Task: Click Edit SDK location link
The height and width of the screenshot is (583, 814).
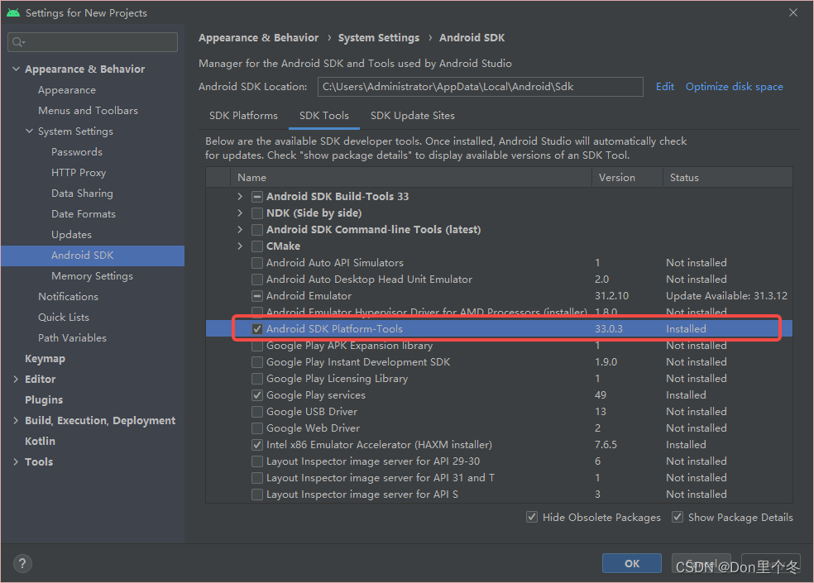Action: coord(664,87)
